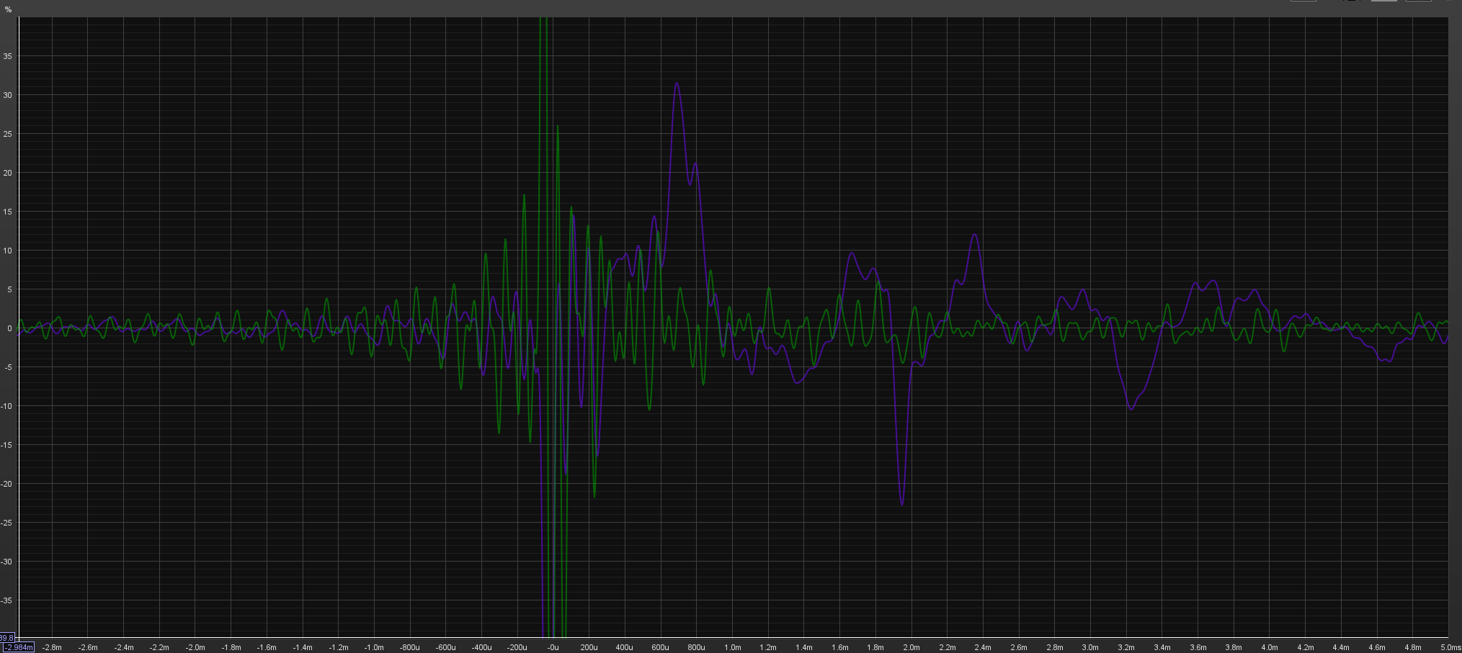Click the 1.0m time axis label
Image resolution: width=1462 pixels, height=653 pixels.
[732, 647]
